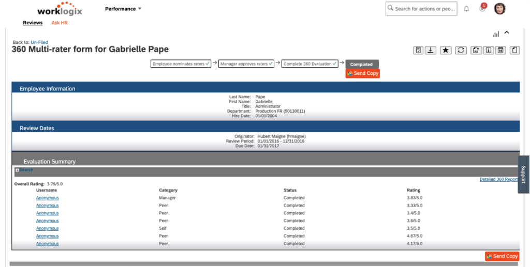Open the user profile avatar

tap(499, 9)
